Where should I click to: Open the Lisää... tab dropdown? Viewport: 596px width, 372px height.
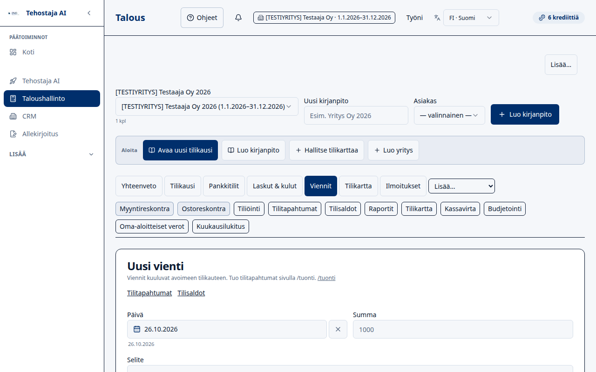[461, 186]
